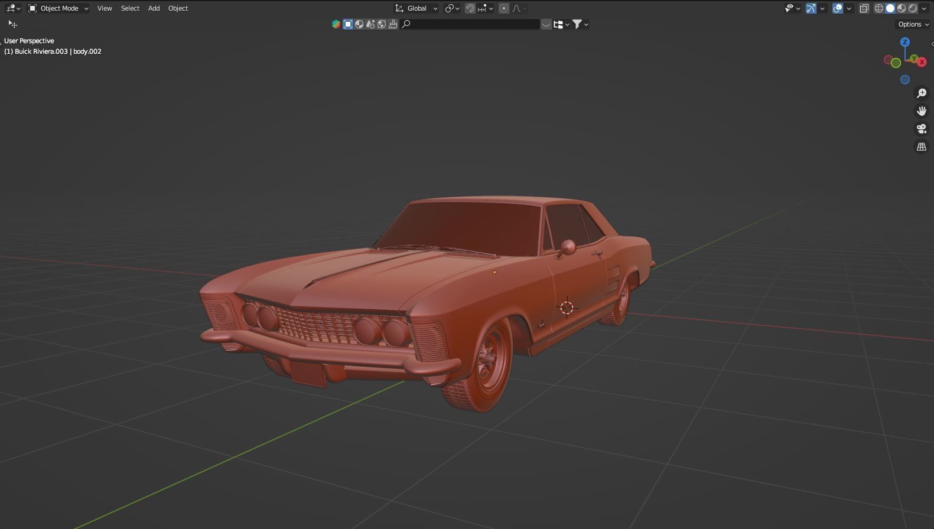
Task: Click the world globe icon
Action: coord(382,24)
